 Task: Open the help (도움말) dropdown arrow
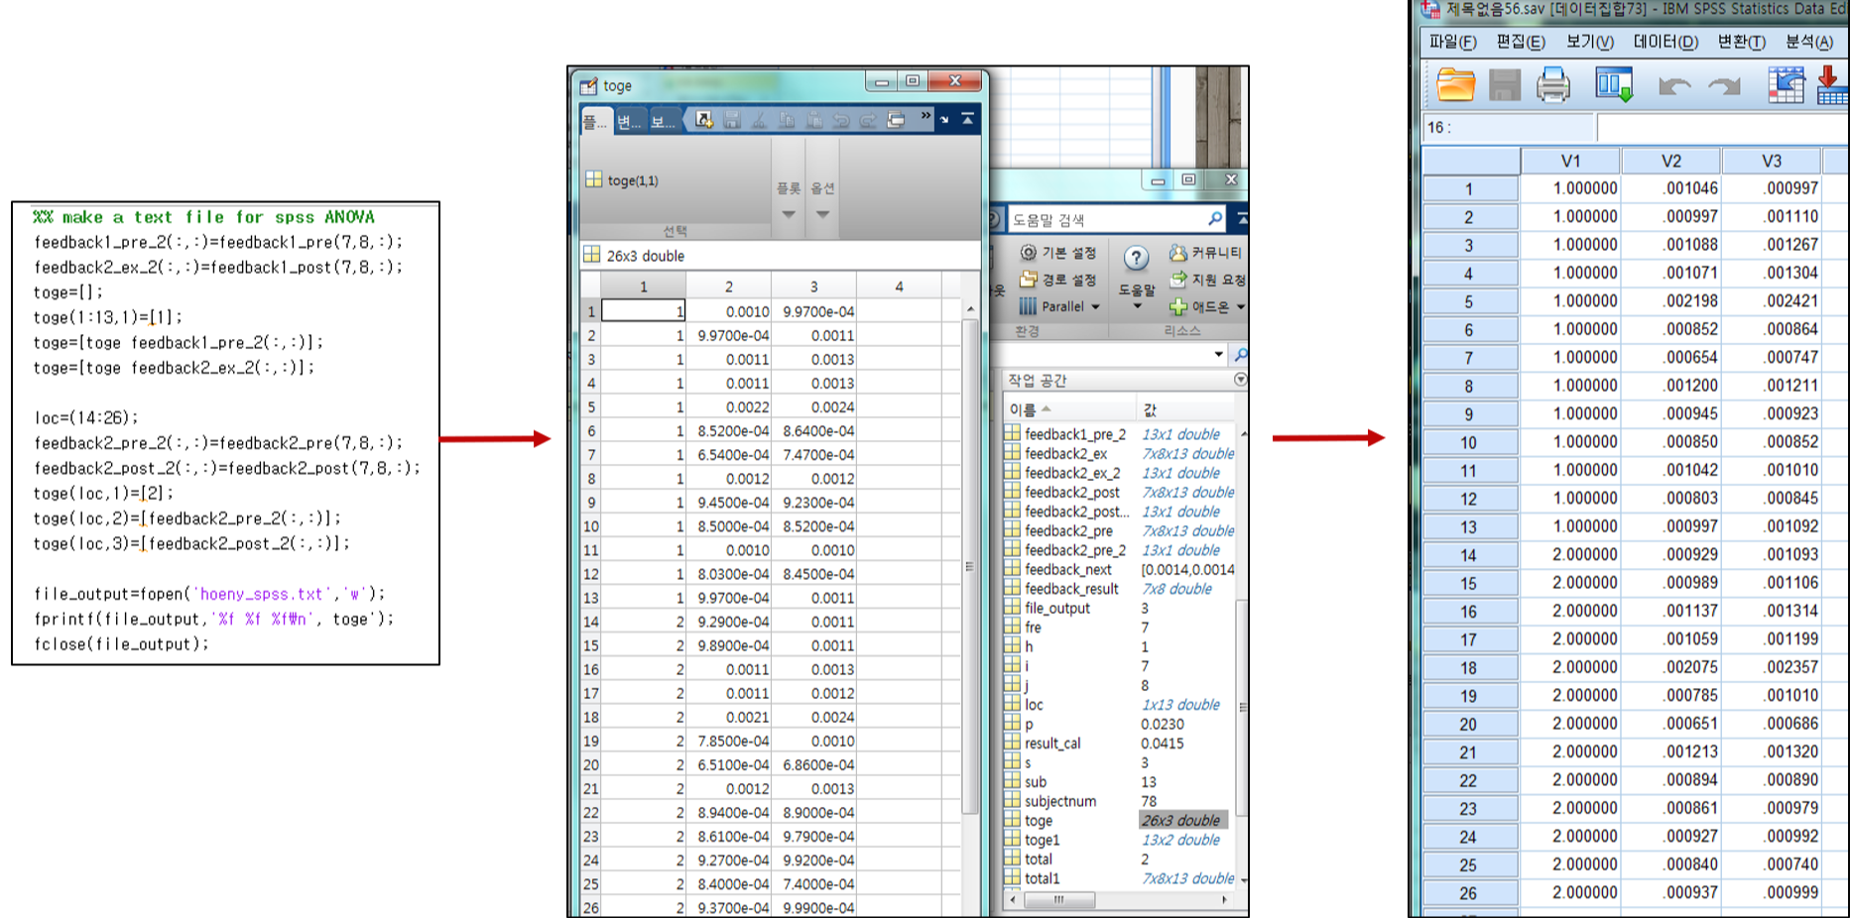coord(1137,306)
